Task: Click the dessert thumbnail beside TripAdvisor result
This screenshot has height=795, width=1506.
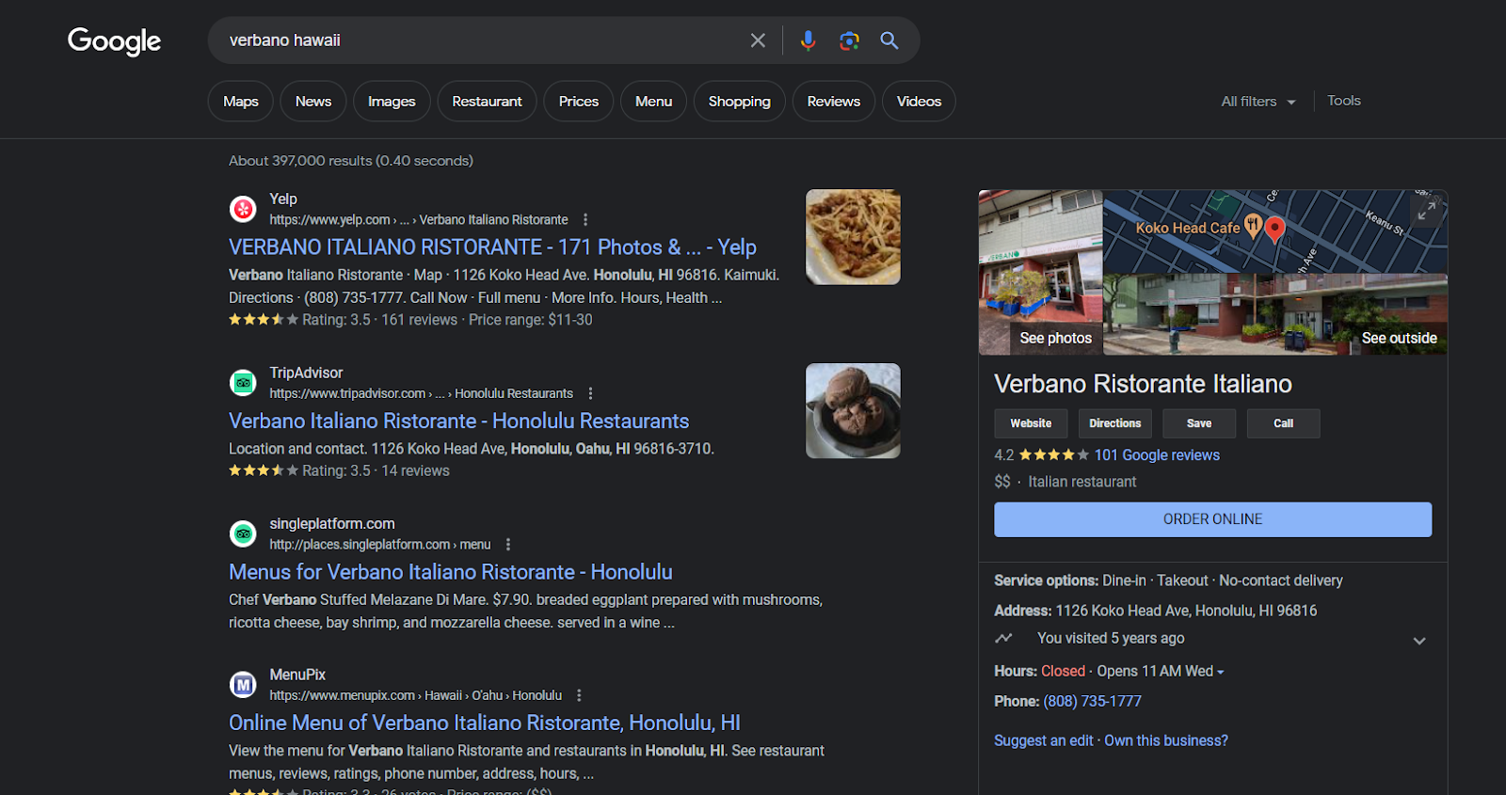Action: click(853, 411)
